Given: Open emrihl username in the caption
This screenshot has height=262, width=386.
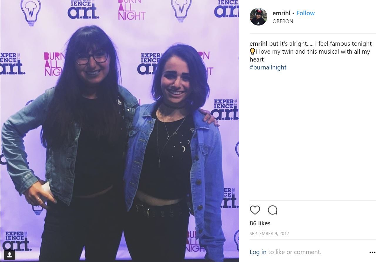Looking at the screenshot, I should coord(259,44).
